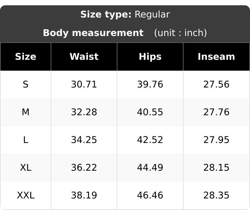Select the S size row label
Image resolution: width=250 pixels, height=210 pixels.
coord(26,84)
